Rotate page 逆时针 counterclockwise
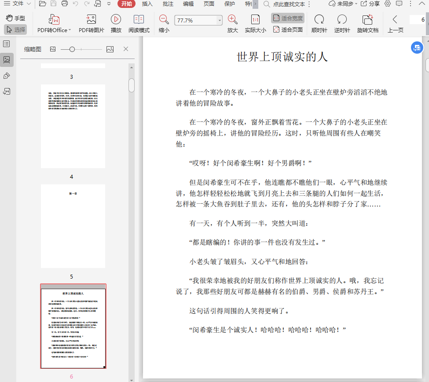The height and width of the screenshot is (382, 429). click(342, 24)
